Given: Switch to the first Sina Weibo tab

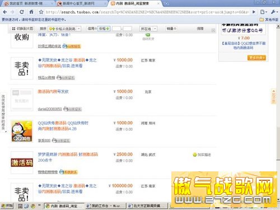Looking at the screenshot, I should 29,3.
